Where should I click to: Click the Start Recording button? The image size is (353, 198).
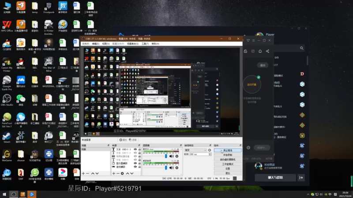[228, 155]
